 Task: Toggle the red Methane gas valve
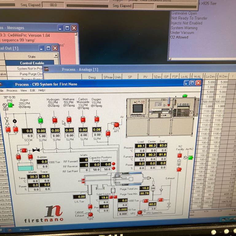(x=69, y=120)
